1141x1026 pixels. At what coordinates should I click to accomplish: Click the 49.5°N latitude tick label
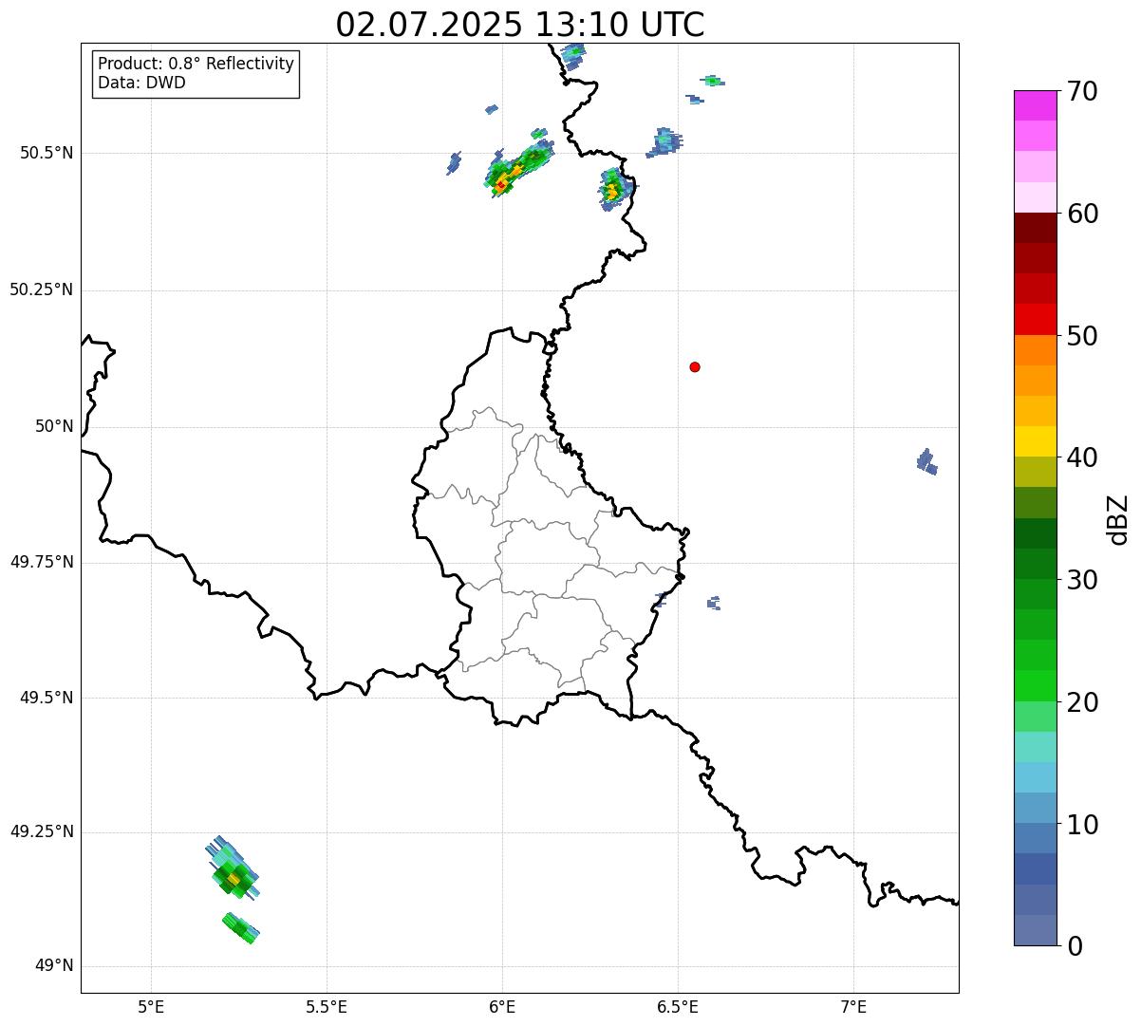pyautogui.click(x=47, y=698)
